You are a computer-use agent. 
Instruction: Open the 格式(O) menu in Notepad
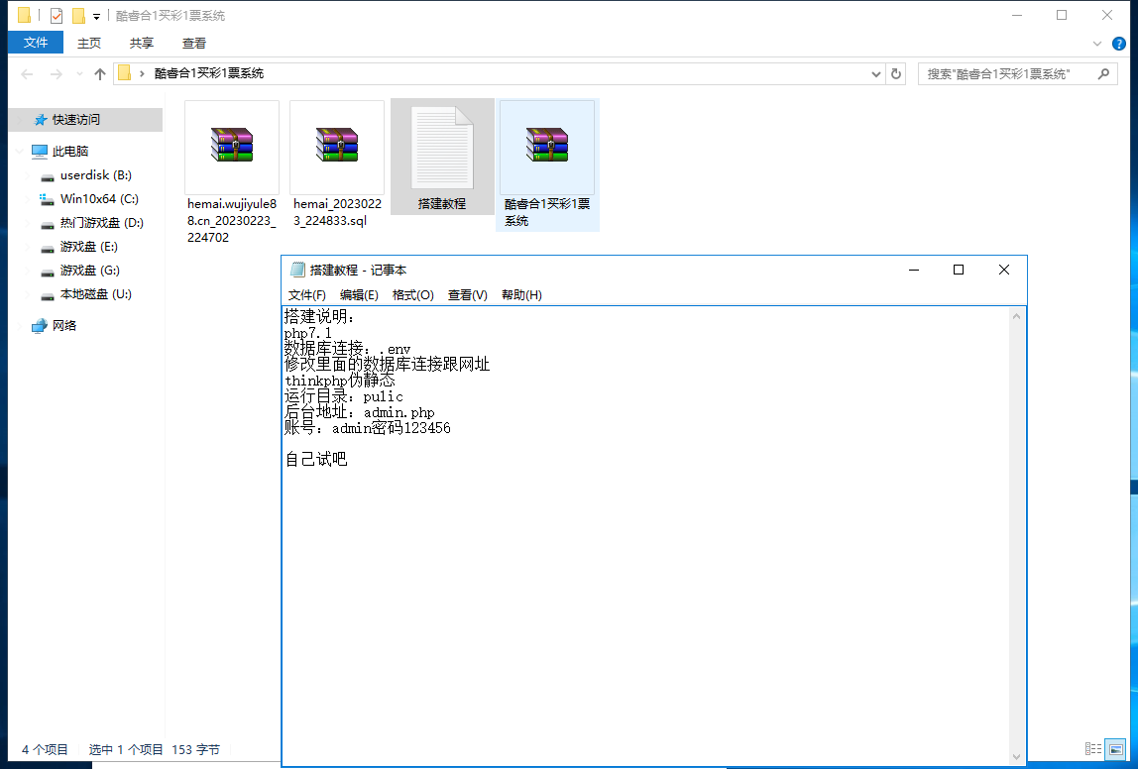(x=412, y=295)
